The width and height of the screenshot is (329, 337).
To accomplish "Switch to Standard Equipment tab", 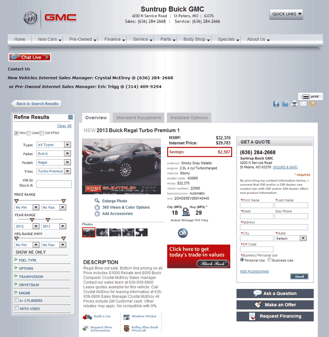I will click(139, 118).
